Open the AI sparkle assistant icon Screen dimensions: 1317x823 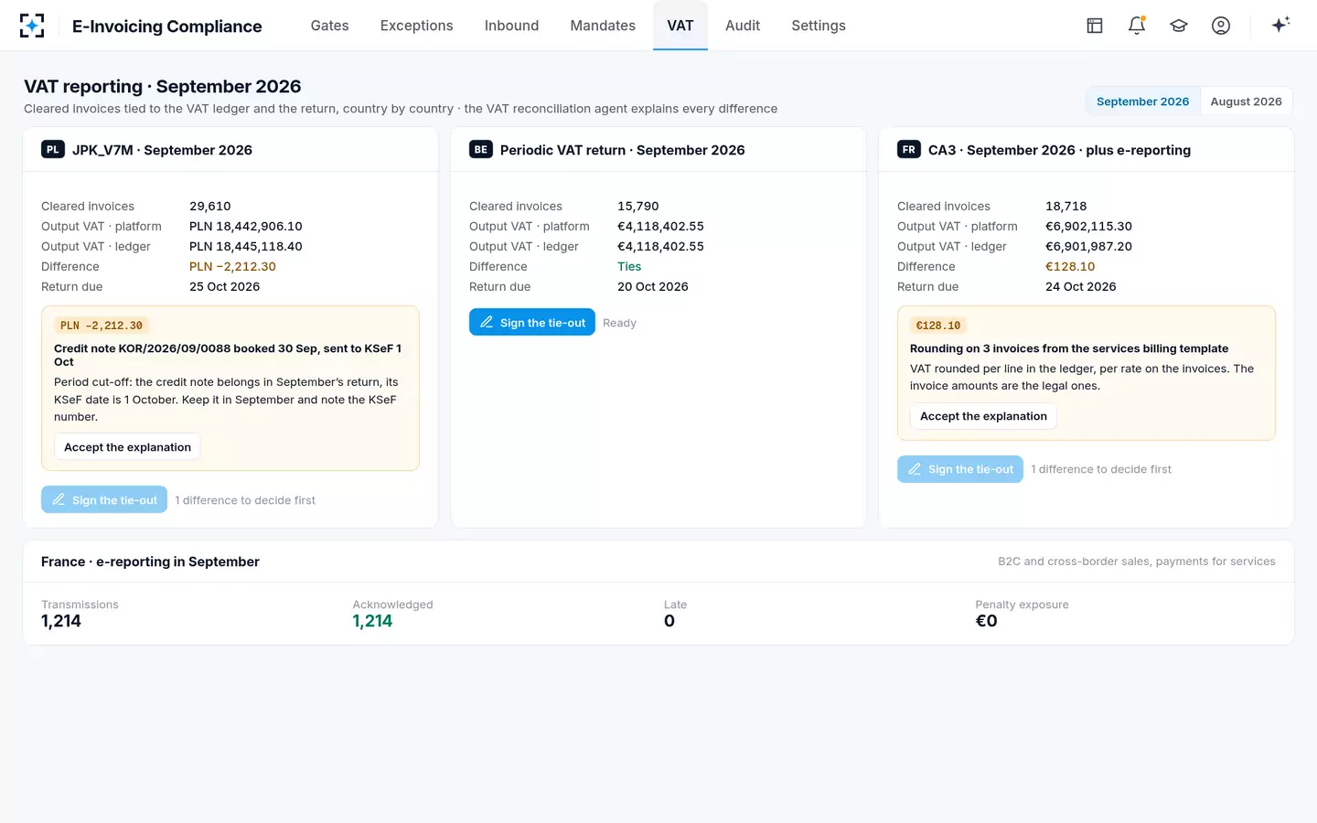[x=1280, y=25]
